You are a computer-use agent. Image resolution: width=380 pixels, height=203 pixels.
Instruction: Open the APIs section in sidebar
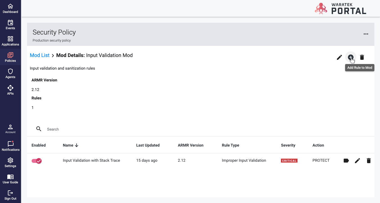point(10,90)
